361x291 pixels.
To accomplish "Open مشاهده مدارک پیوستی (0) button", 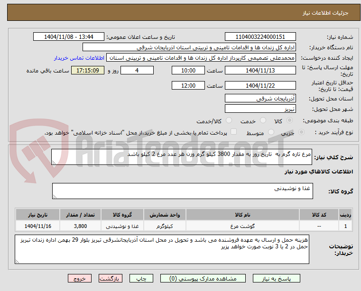I will 203,278.
